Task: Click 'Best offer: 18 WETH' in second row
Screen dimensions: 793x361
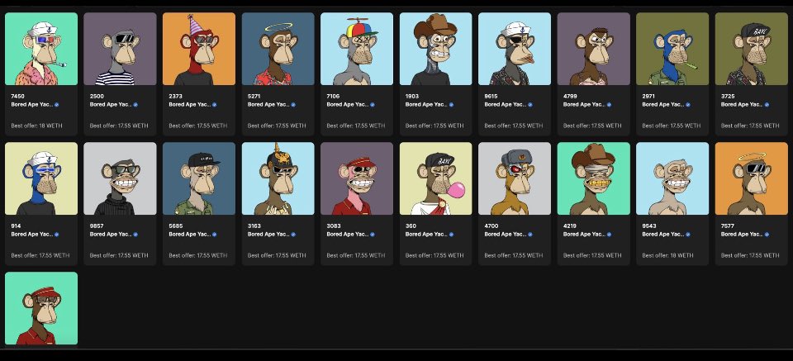Action: point(667,255)
